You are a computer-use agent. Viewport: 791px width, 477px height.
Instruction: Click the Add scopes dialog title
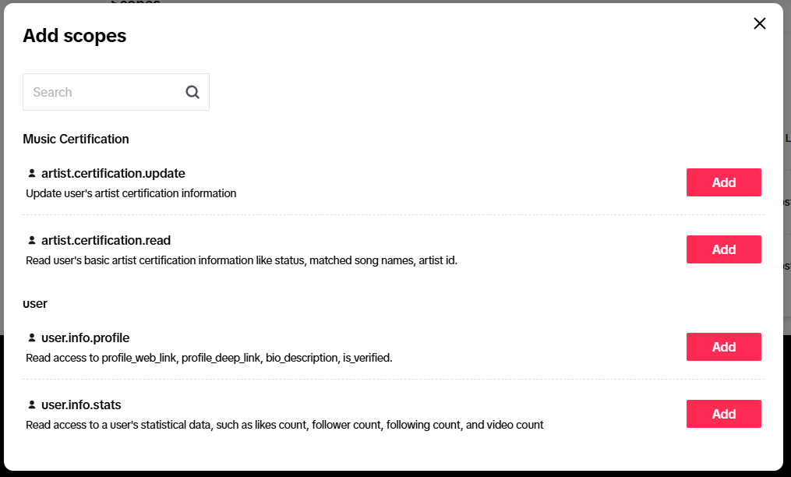[75, 36]
